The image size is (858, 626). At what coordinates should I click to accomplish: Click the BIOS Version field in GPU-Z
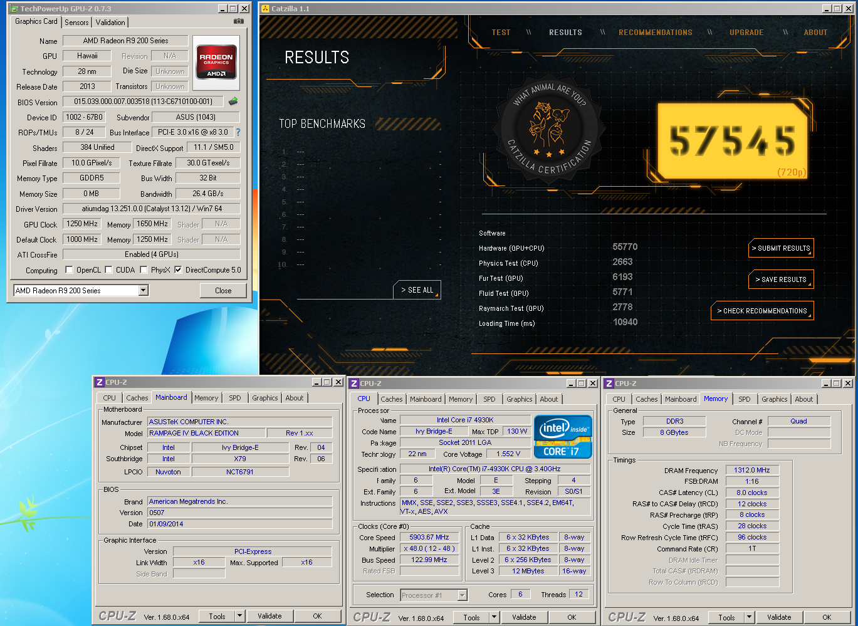coord(144,102)
